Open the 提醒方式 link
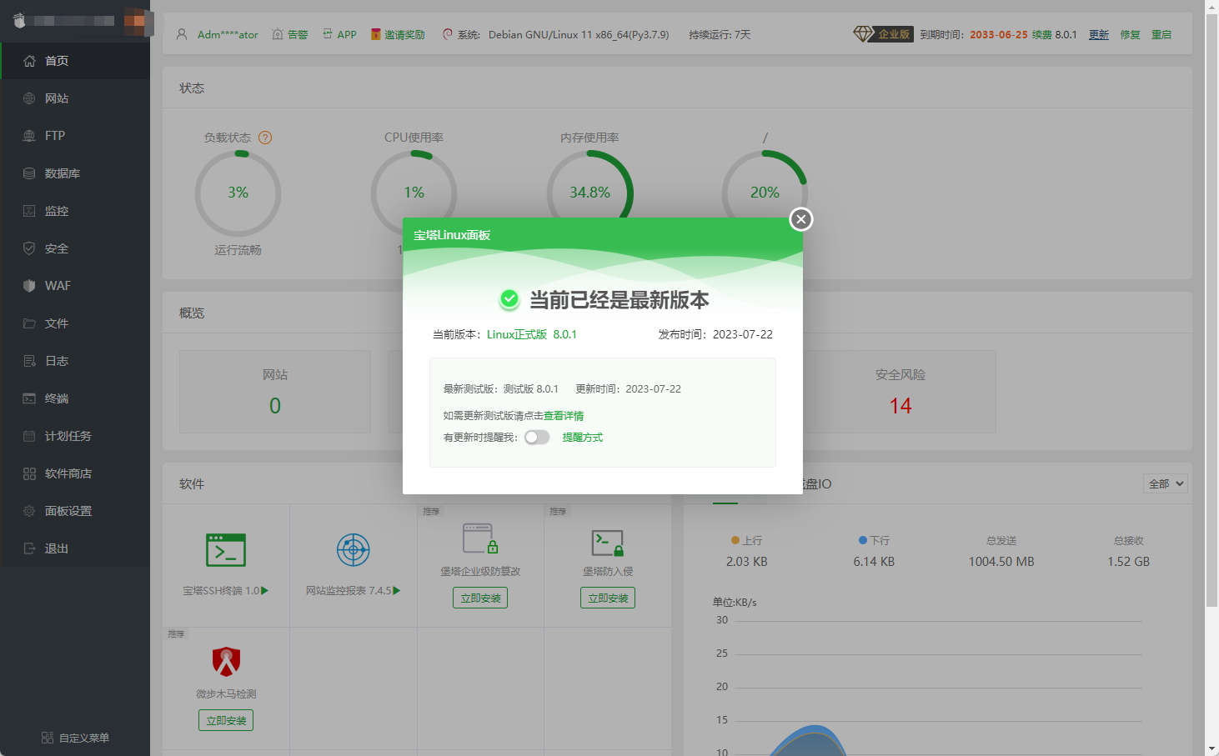Image resolution: width=1219 pixels, height=756 pixels. pyautogui.click(x=582, y=438)
